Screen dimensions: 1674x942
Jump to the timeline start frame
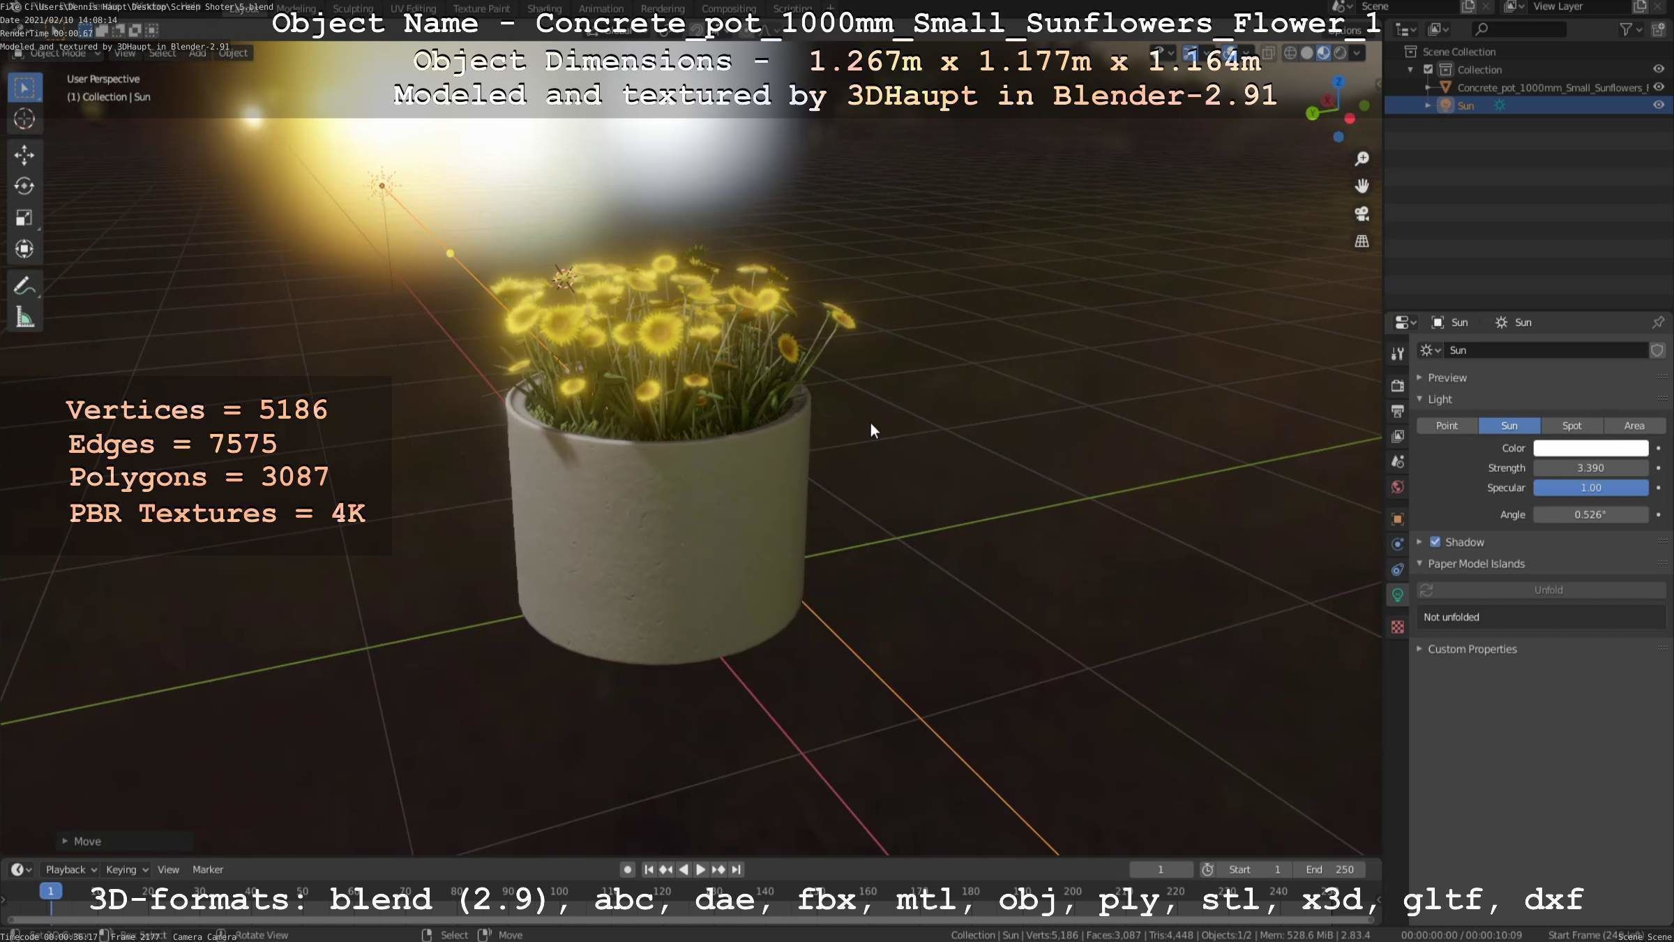649,869
